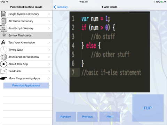Show a Random flashcard
Image resolution: width=167 pixels, height=125 pixels.
[x=66, y=117]
